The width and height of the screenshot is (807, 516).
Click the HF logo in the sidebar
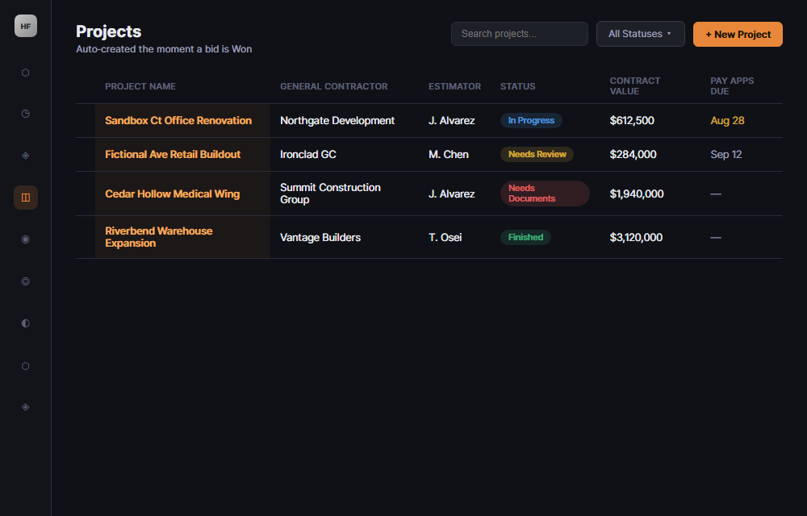(26, 27)
